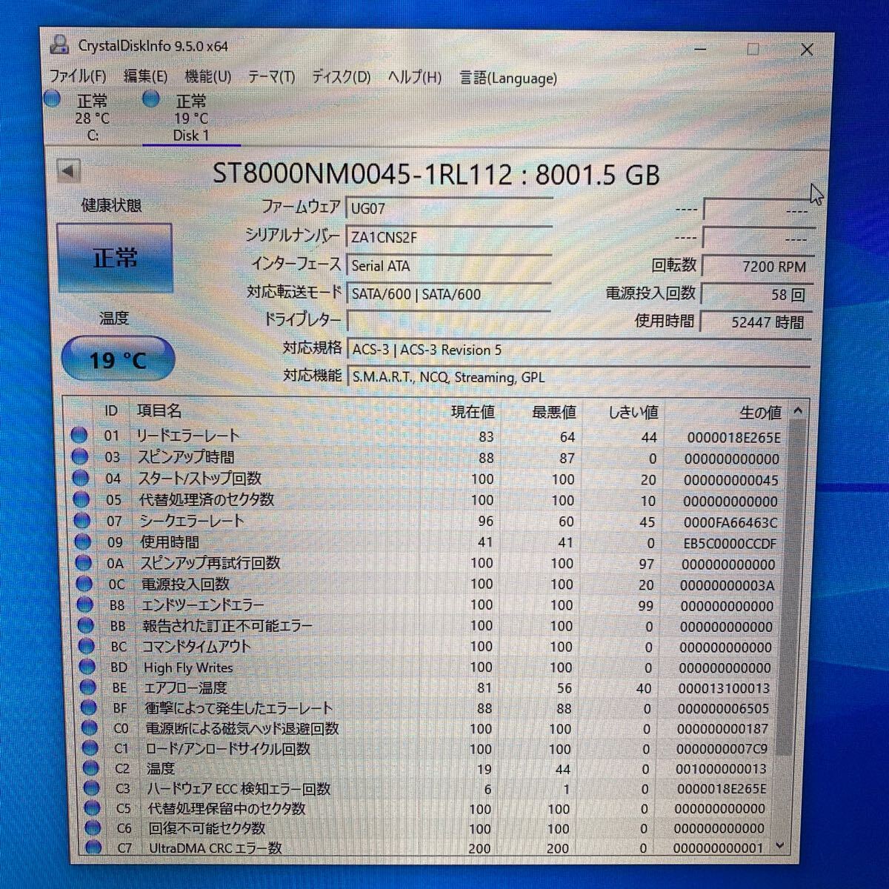
Task: Click the 生の値 column header
Action: tap(760, 413)
